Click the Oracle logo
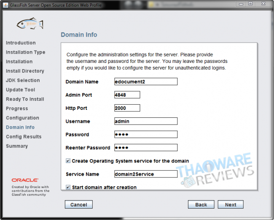Image resolution: width=274 pixels, height=220 pixels. coord(25,180)
